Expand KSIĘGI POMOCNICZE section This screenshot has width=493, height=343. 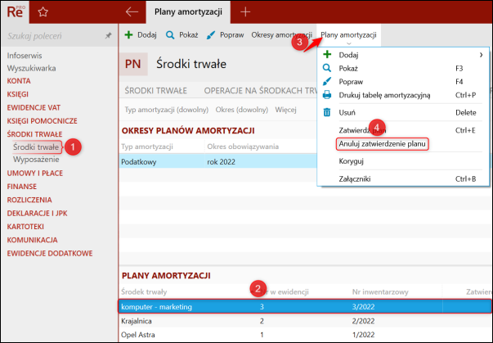point(43,121)
